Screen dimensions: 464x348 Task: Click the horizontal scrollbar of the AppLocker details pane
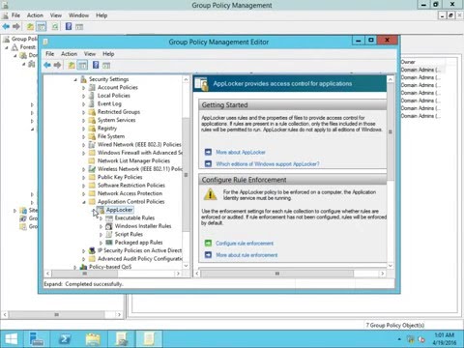276,274
